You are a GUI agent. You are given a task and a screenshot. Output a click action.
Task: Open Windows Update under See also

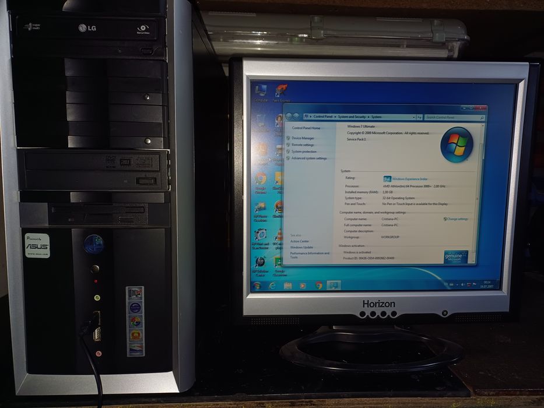301,247
